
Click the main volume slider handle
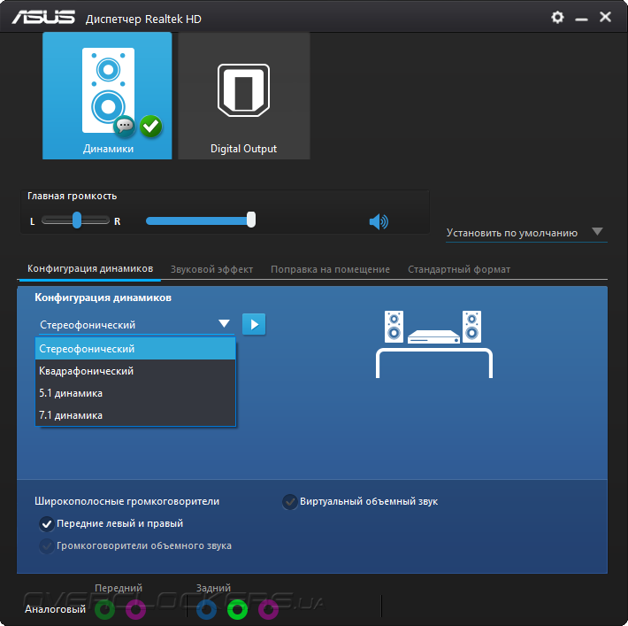tap(251, 220)
